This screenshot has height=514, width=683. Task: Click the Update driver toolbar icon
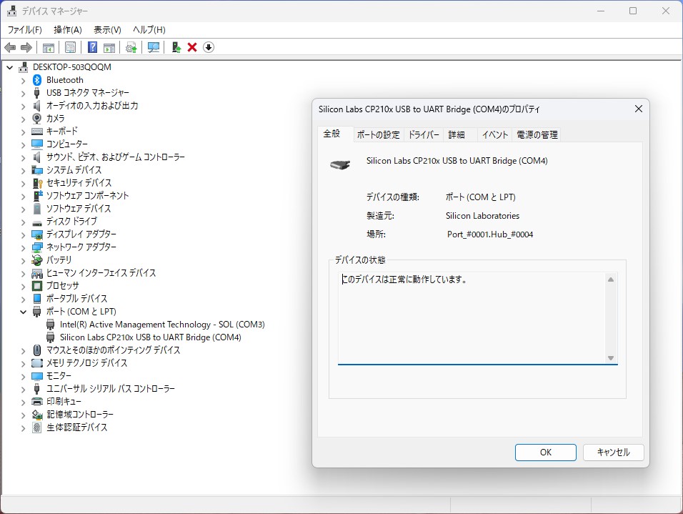point(131,47)
